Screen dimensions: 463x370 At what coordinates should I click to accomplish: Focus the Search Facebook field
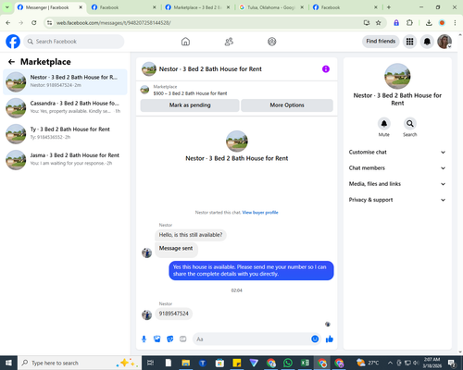pyautogui.click(x=74, y=42)
